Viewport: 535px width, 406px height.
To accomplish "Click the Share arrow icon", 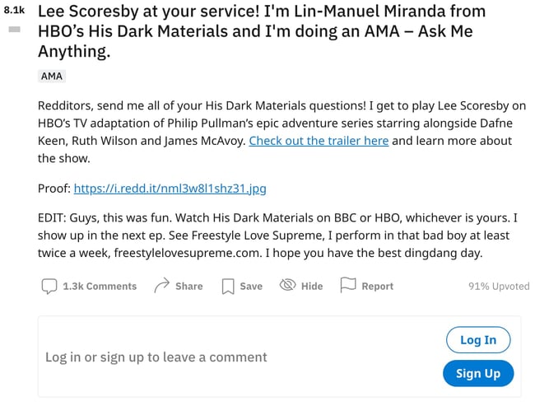I will tap(161, 286).
